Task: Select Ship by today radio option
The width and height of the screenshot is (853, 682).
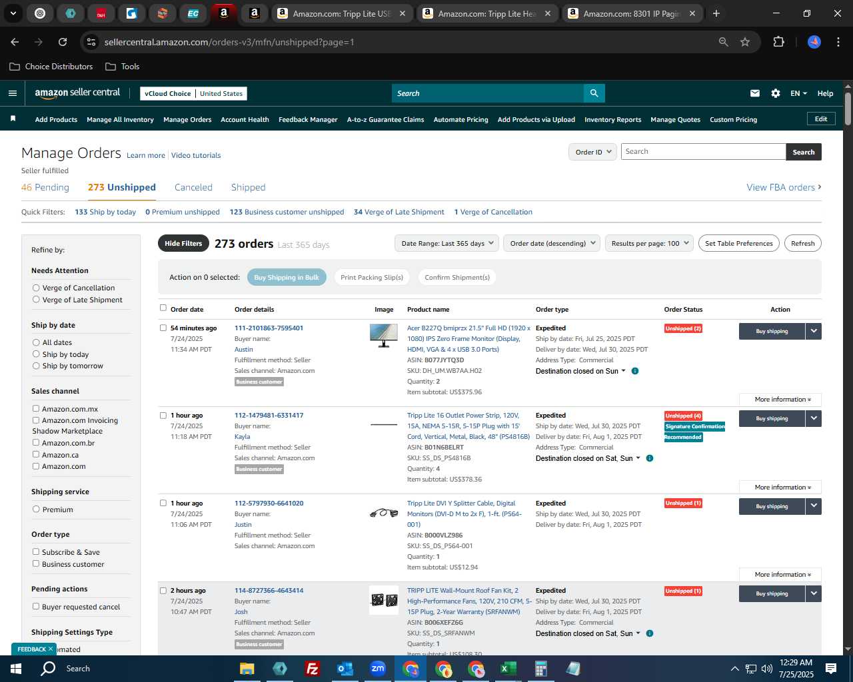Action: click(x=36, y=354)
